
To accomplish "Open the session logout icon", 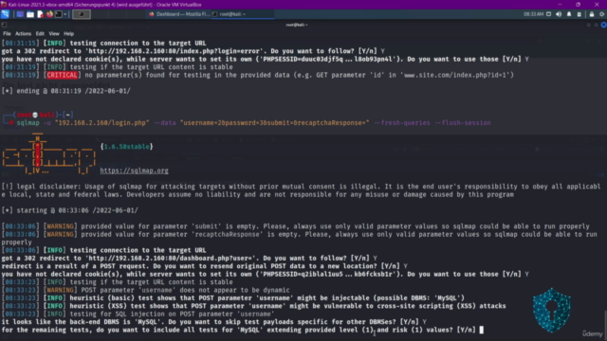I will (602, 14).
